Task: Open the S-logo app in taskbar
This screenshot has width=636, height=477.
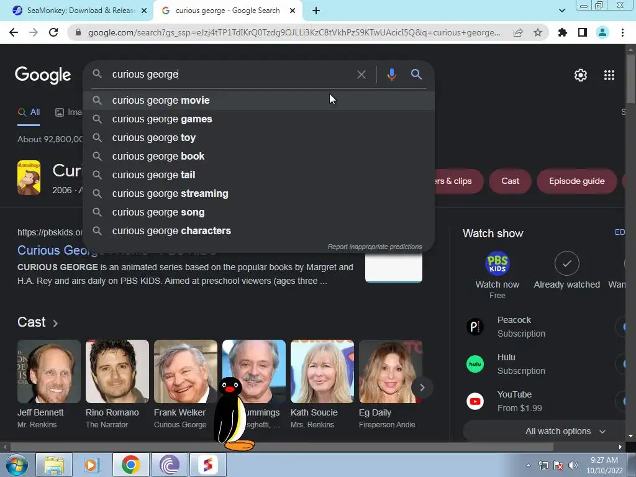Action: pos(207,465)
